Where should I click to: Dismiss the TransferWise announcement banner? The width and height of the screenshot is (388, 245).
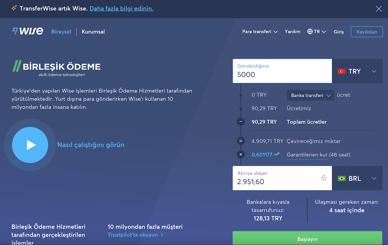[x=379, y=9]
